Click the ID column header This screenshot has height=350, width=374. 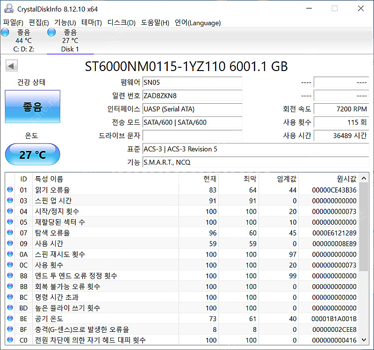(23, 179)
